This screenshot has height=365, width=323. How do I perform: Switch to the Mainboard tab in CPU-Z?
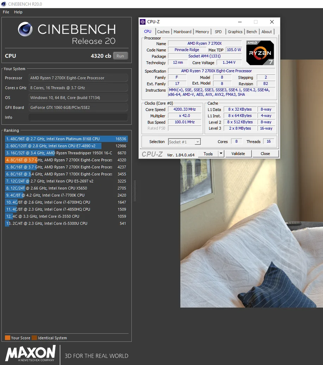(182, 32)
